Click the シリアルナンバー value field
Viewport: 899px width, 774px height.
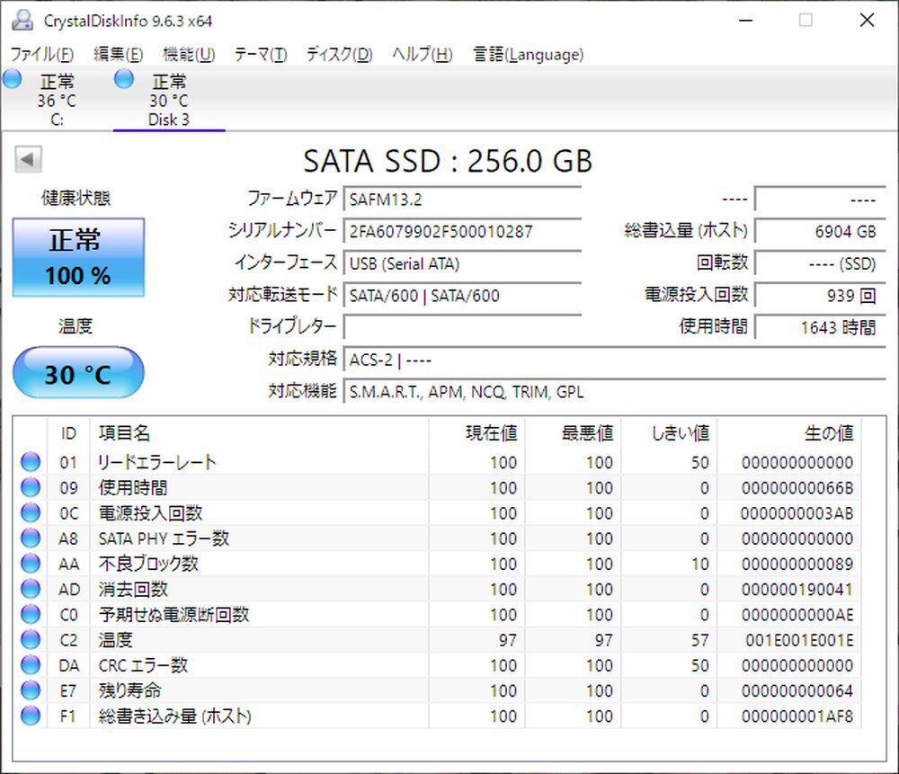(463, 232)
